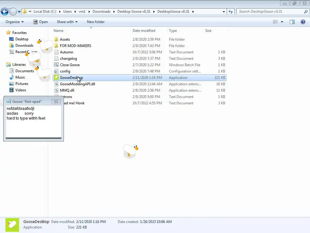The height and width of the screenshot is (233, 310).
Task: Select Users in the breadcrumb path
Action: pyautogui.click(x=68, y=12)
